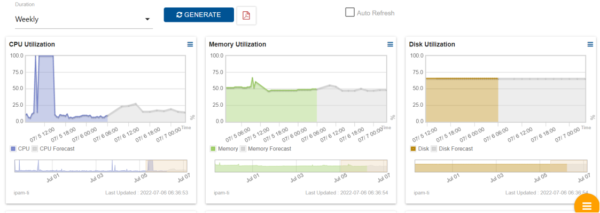Click the Memory chart range navigator selection
The height and width of the screenshot is (213, 600).
pyautogui.click(x=363, y=166)
